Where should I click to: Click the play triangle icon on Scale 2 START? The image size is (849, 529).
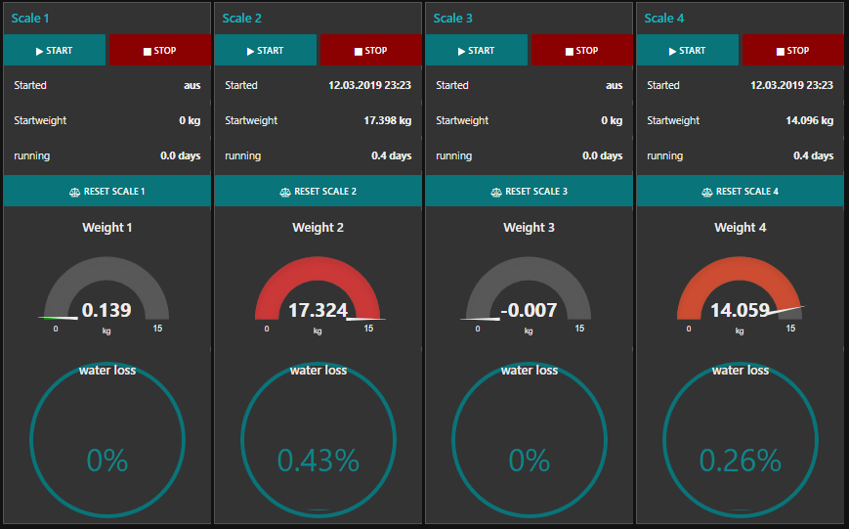(x=251, y=52)
